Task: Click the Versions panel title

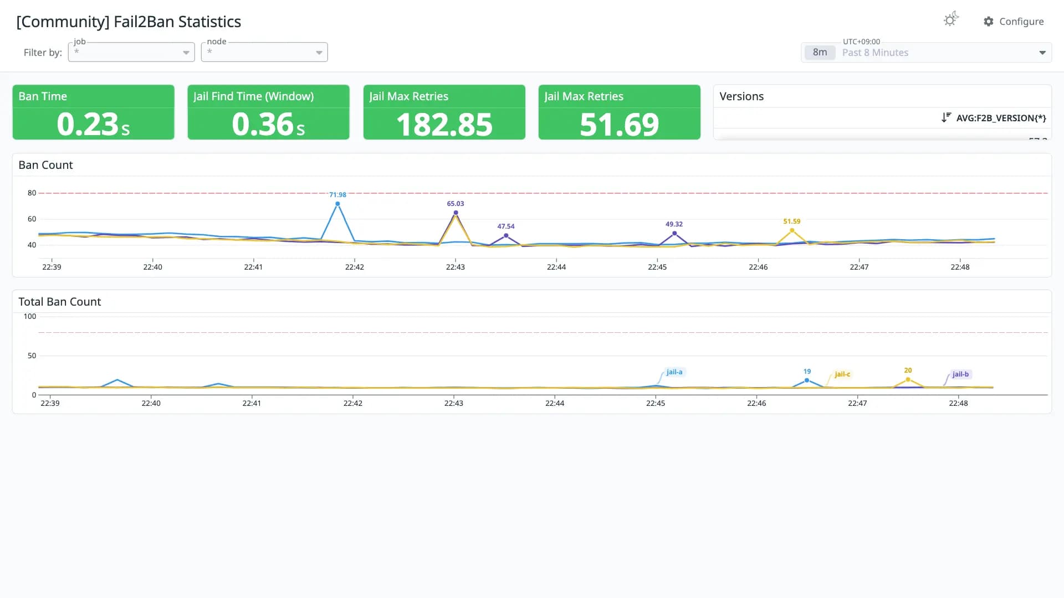Action: click(x=741, y=96)
